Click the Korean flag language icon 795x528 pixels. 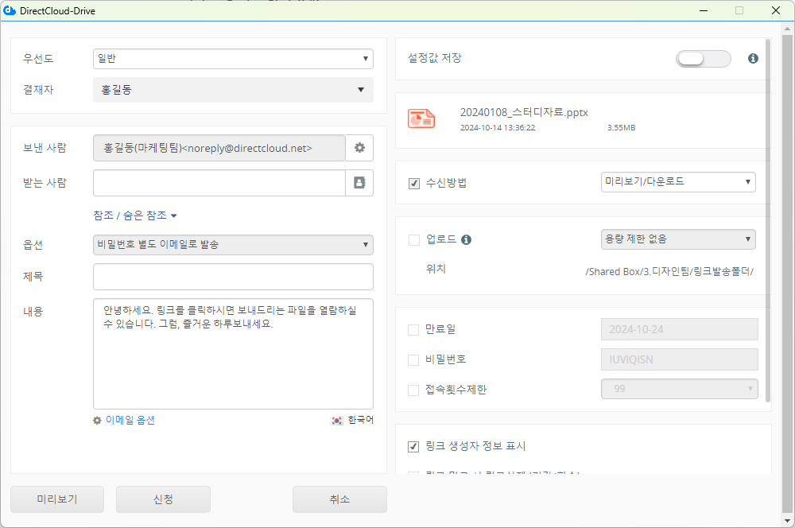[337, 421]
